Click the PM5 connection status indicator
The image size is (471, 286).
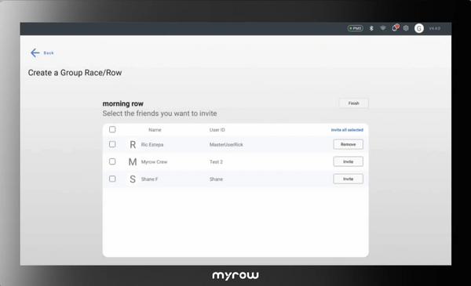point(356,28)
